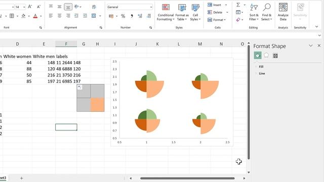Open Borders dropdown arrow
The image size is (324, 182).
click(x=17, y=16)
